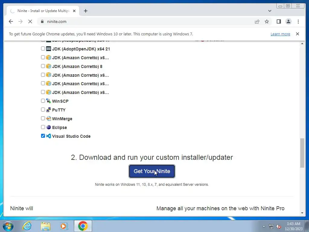Click the WinMerge icon
This screenshot has width=309, height=232.
(x=49, y=118)
